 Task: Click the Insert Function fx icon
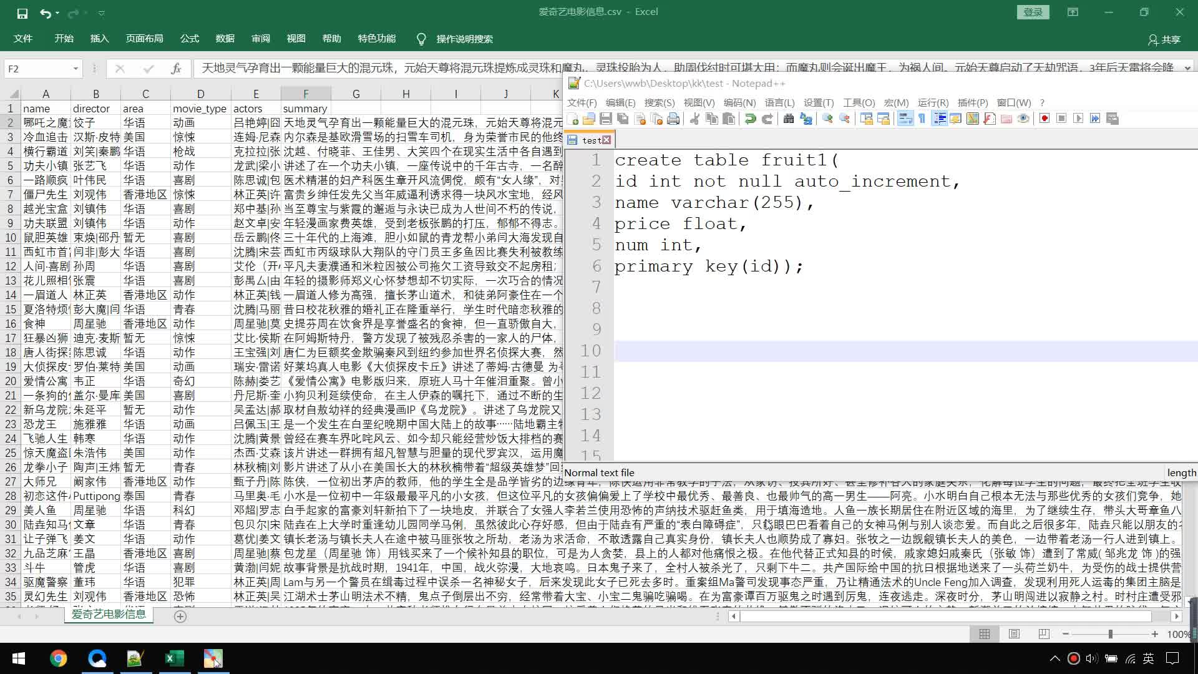[176, 69]
